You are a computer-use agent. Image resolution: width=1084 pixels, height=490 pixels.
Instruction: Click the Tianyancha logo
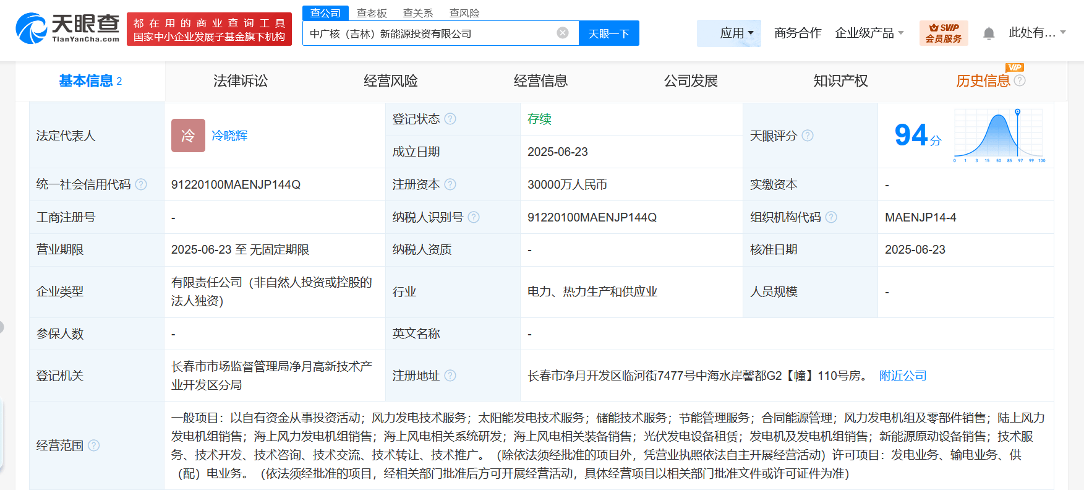(x=67, y=28)
